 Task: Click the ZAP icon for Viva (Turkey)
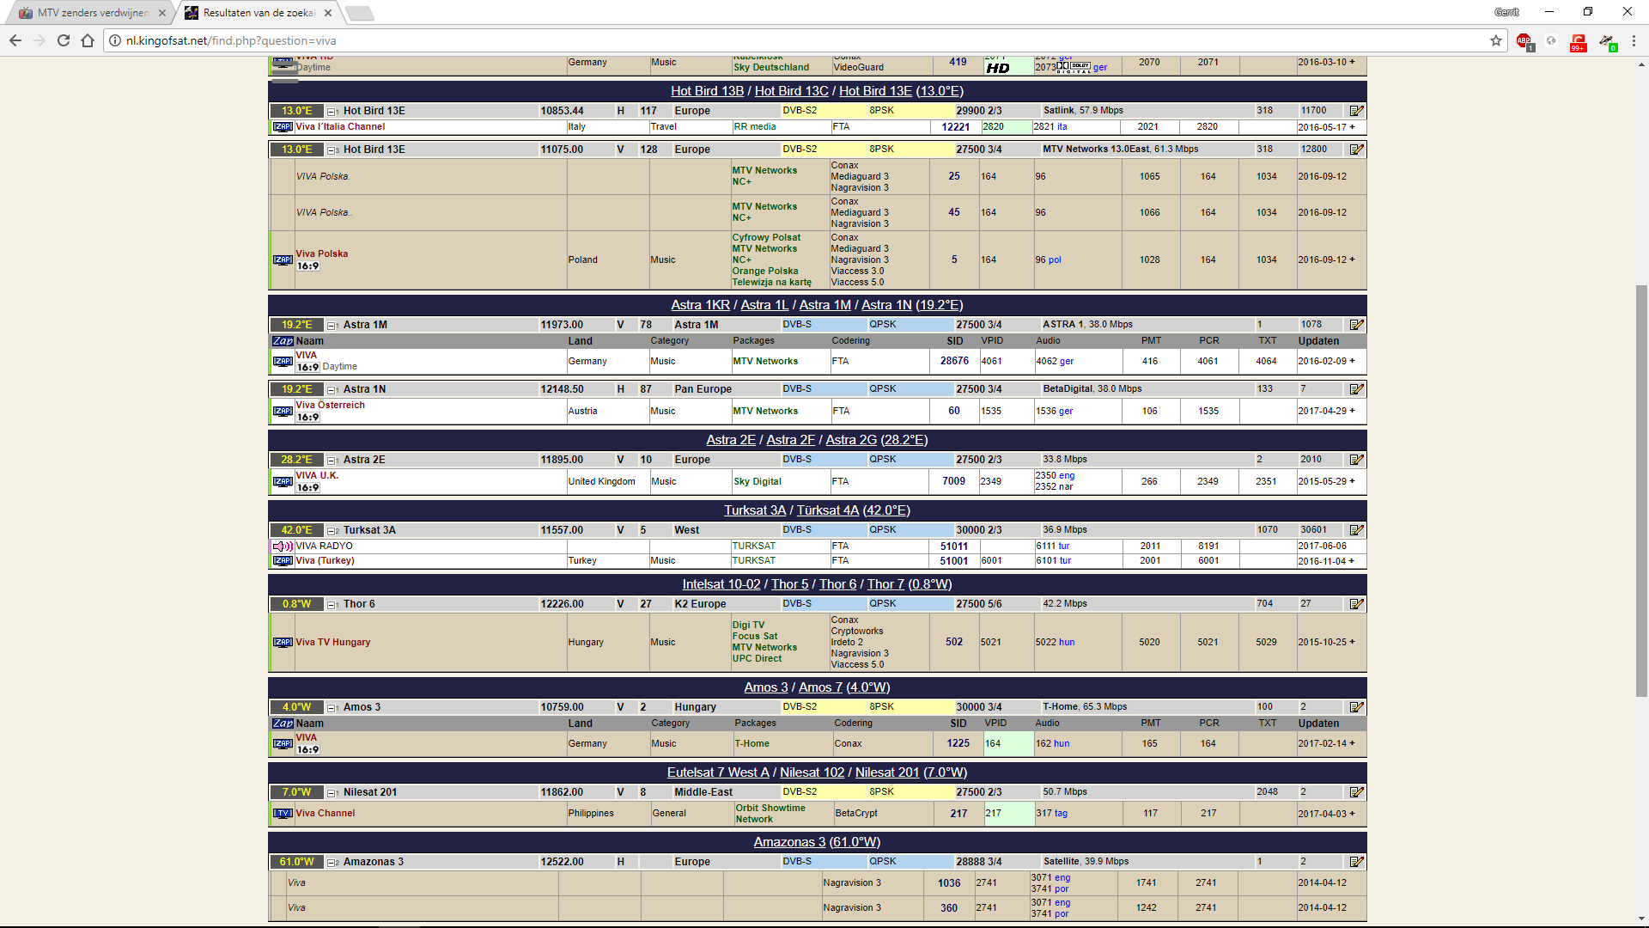coord(283,560)
